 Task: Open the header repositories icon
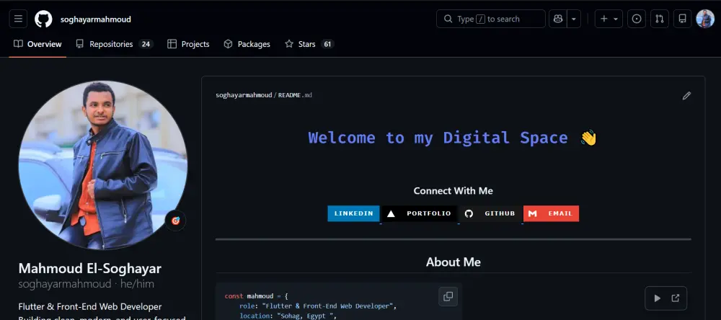pos(682,19)
